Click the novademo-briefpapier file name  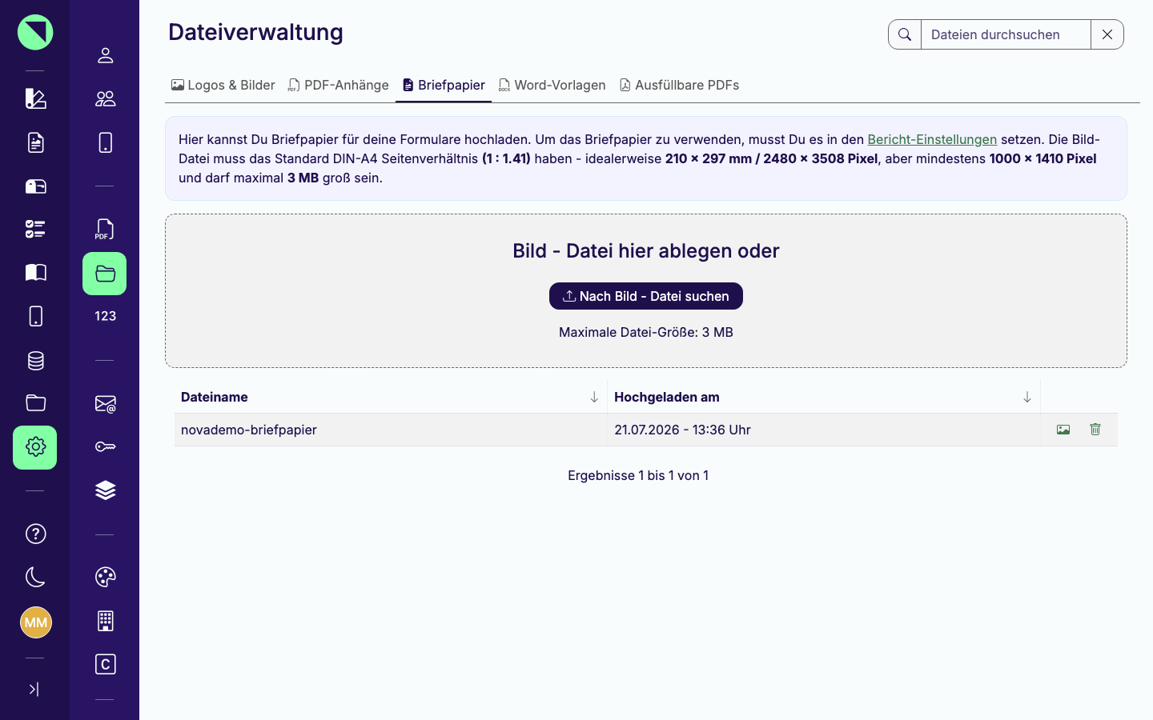(249, 430)
